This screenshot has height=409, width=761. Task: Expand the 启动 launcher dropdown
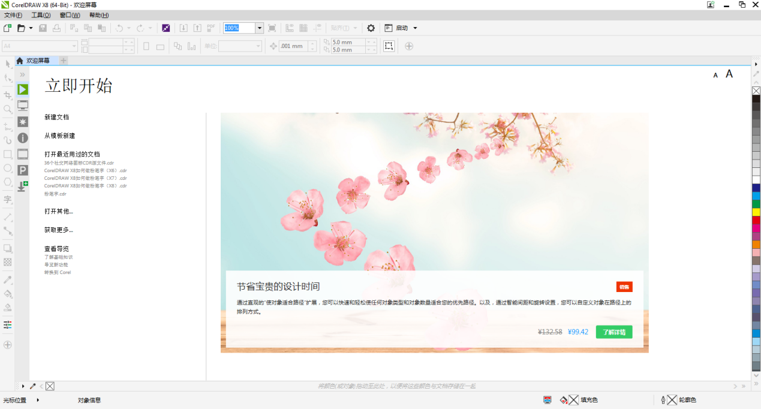pos(415,28)
